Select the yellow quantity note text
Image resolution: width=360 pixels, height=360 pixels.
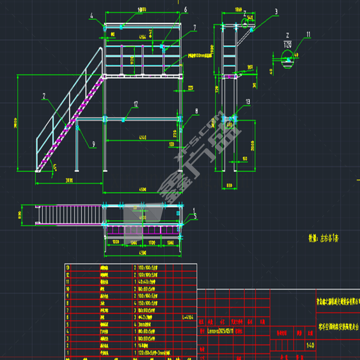click(323, 238)
